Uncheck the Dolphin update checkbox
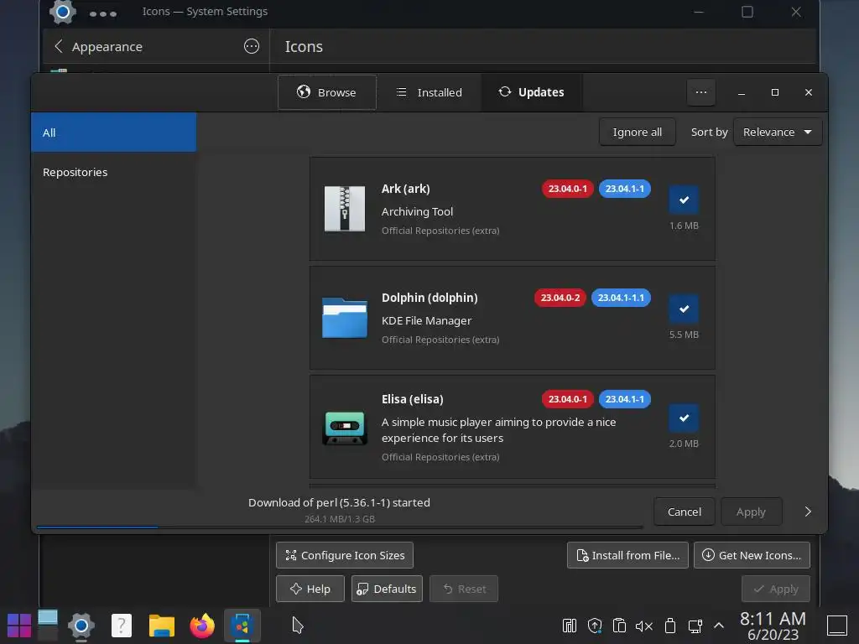Image resolution: width=859 pixels, height=644 pixels. pos(684,309)
